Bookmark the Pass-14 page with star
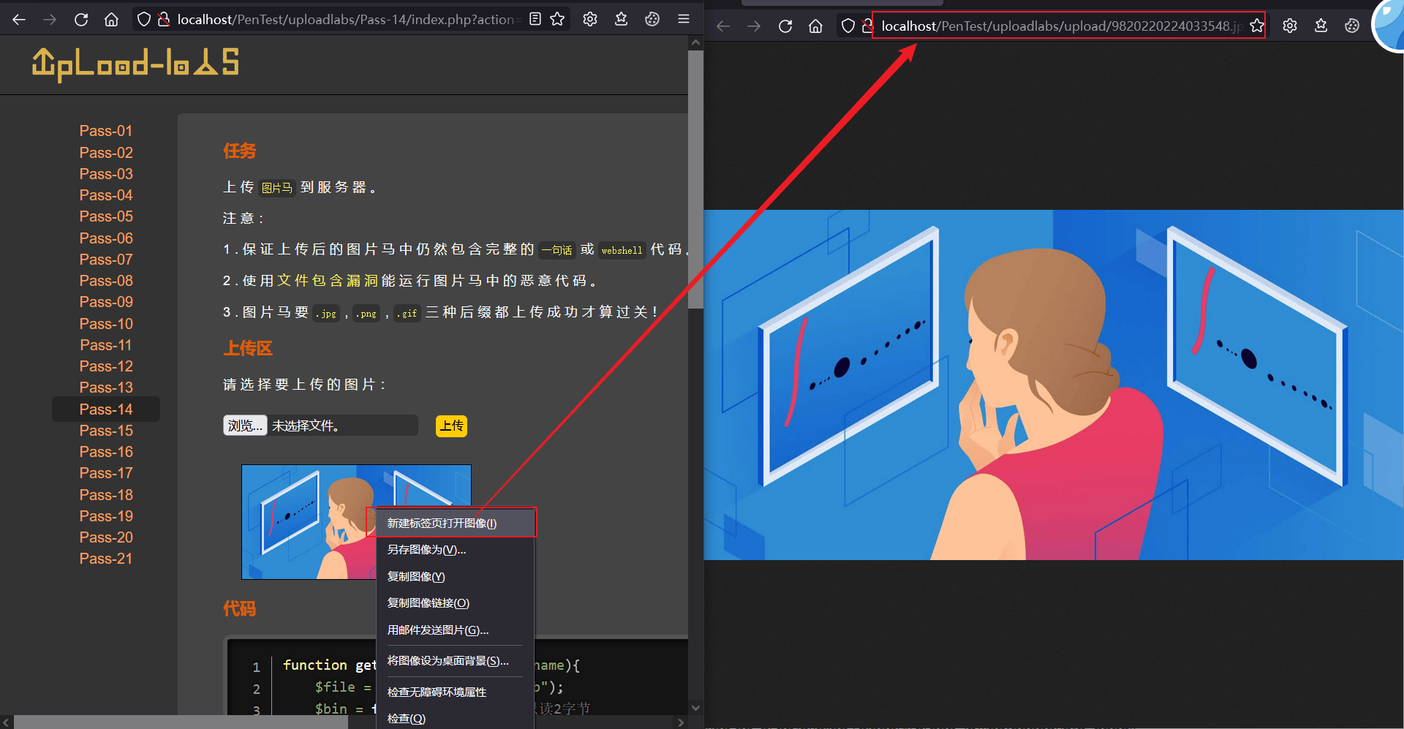Screen dimensions: 1404x729 (x=557, y=19)
